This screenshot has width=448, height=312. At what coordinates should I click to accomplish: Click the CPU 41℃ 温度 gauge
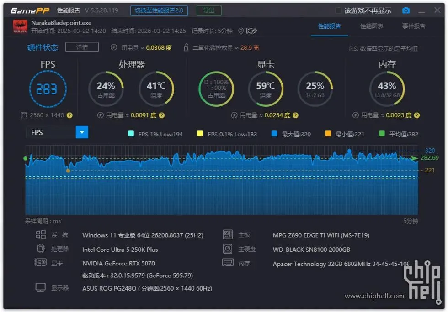click(x=156, y=89)
